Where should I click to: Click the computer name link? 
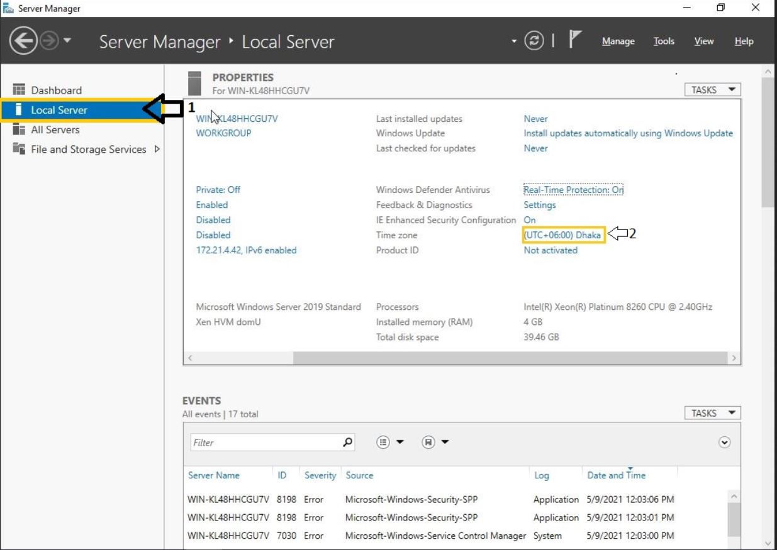pos(237,119)
